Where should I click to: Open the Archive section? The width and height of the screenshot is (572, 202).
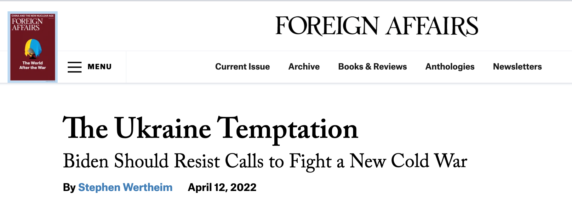point(304,67)
